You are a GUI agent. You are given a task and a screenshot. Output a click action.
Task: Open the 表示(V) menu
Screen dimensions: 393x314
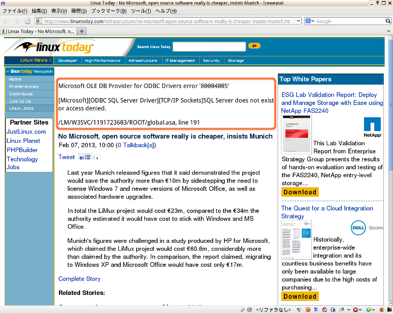pyautogui.click(x=59, y=11)
